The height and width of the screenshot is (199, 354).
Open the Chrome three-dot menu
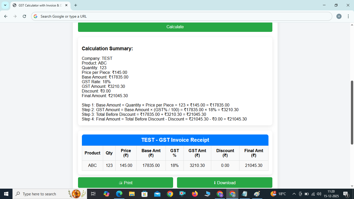(348, 16)
